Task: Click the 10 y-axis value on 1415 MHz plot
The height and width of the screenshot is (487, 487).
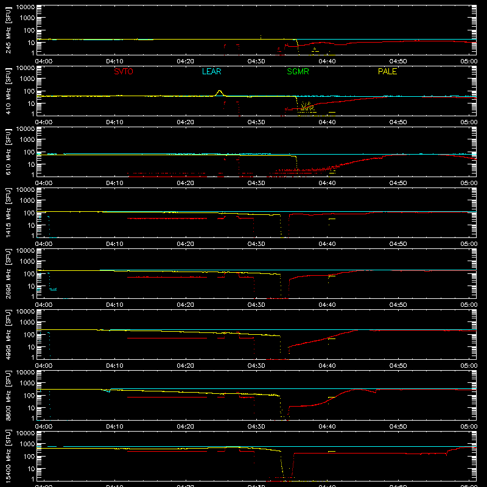Action: pos(31,225)
